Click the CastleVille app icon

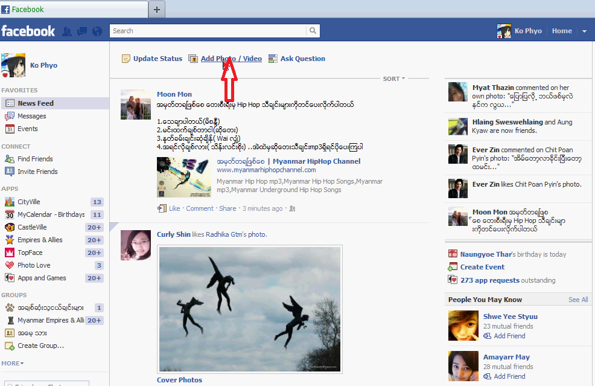[x=10, y=227]
